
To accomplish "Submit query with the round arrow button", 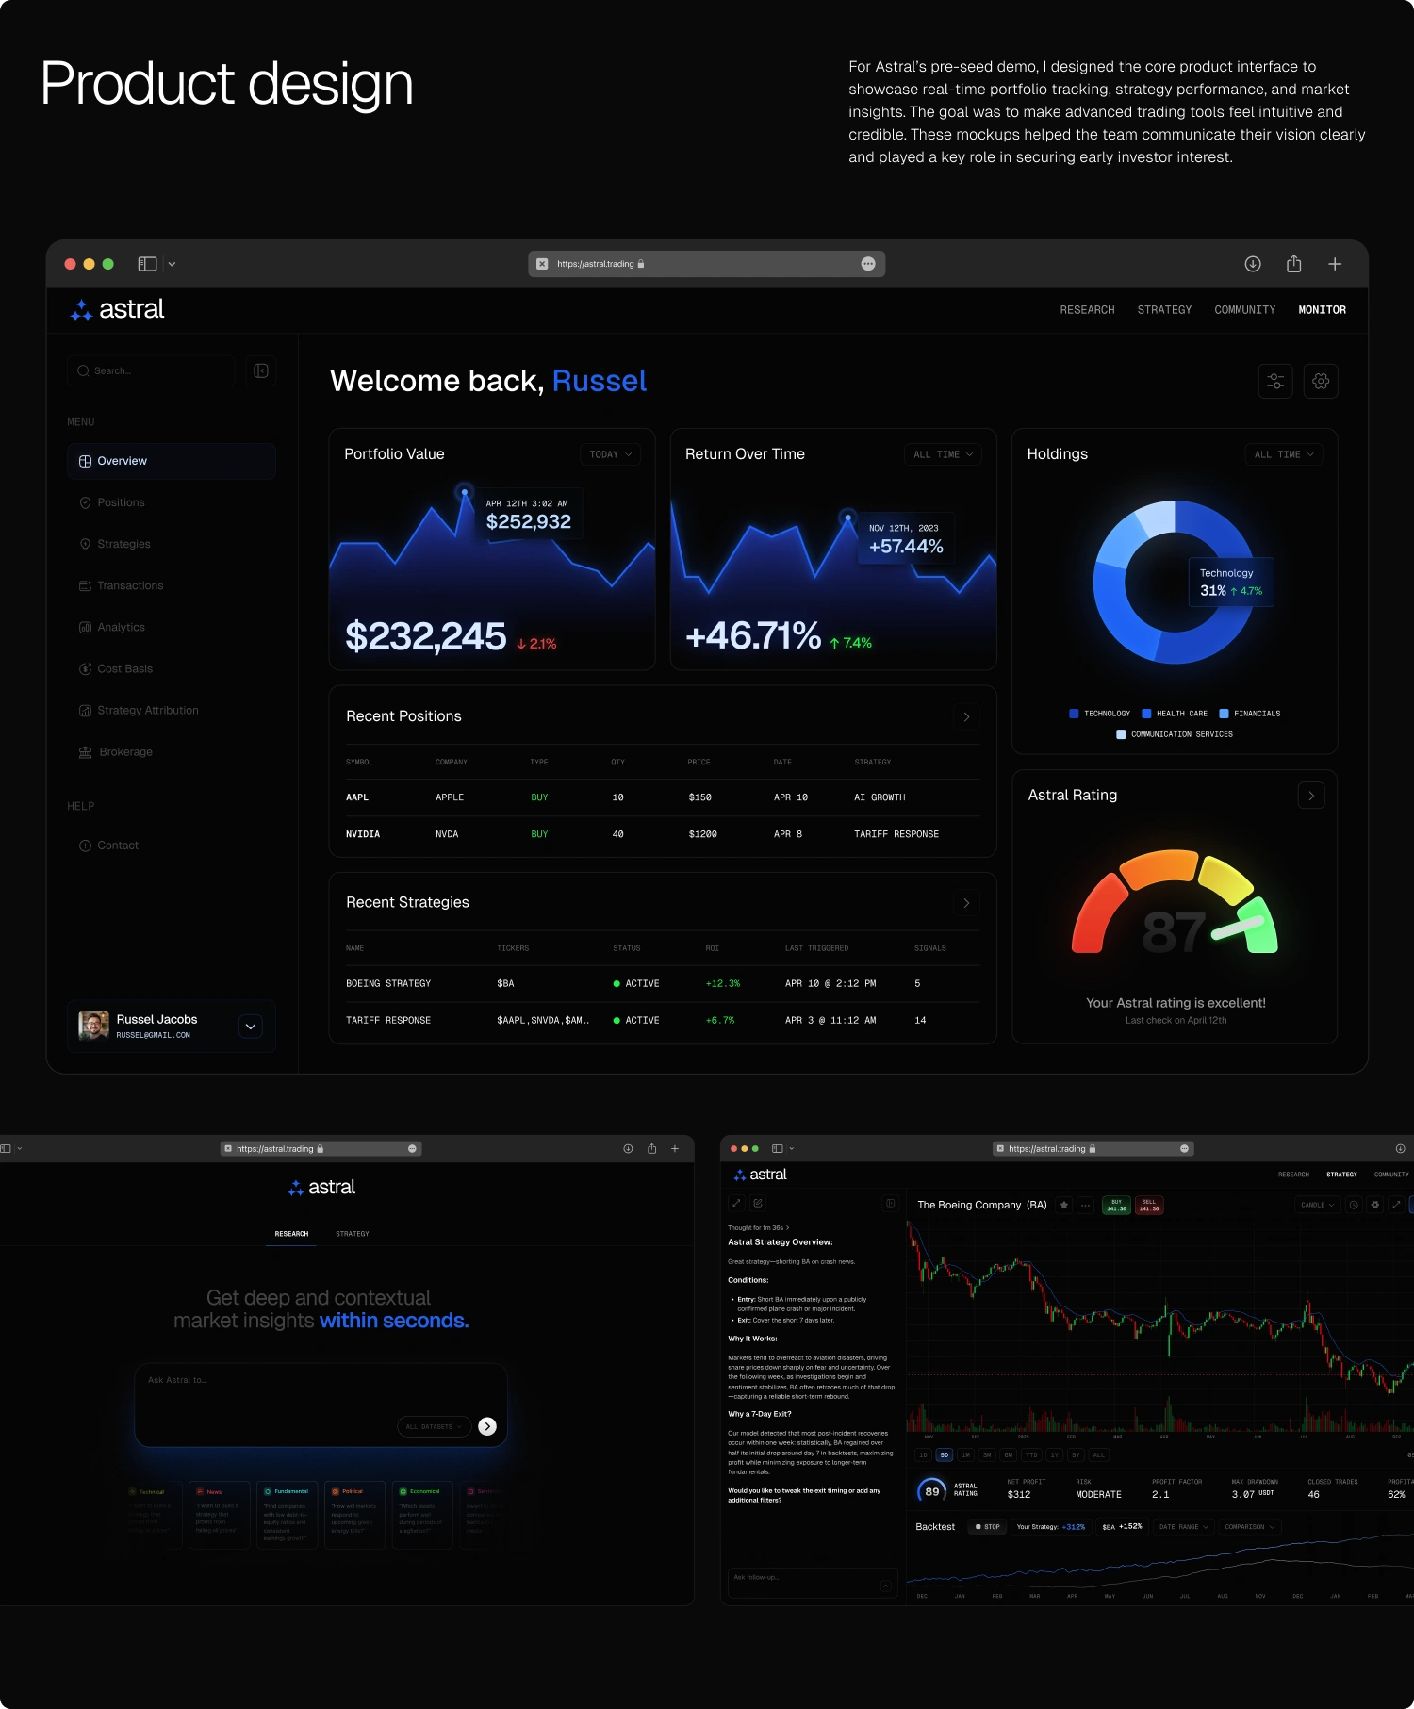I will pos(487,1426).
